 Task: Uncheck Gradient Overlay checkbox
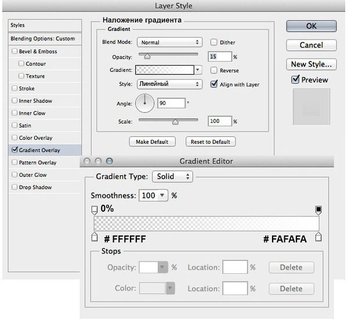coord(14,150)
